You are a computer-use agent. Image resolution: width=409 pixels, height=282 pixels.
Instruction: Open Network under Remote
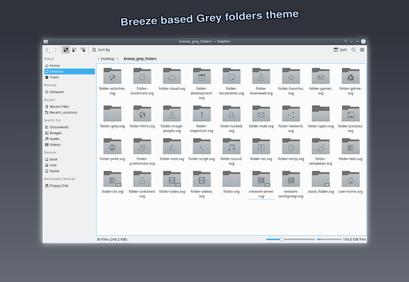[70, 92]
